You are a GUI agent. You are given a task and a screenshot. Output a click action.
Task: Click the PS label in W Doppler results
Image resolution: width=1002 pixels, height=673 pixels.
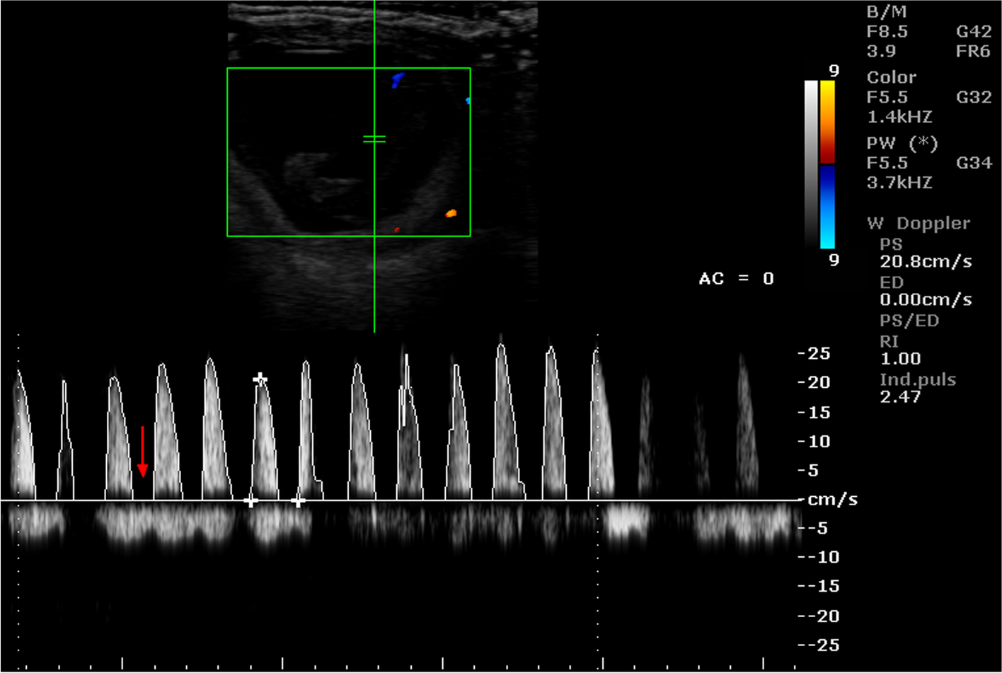(892, 244)
